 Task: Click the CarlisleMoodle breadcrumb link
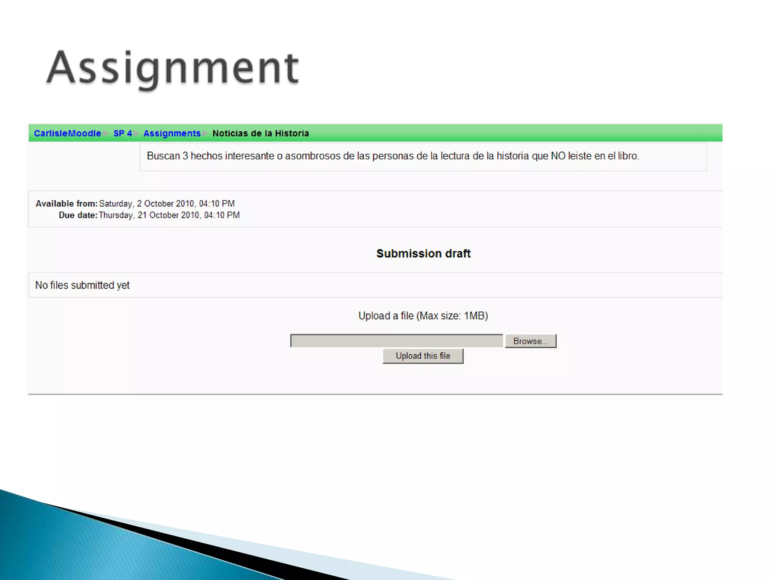tap(67, 133)
